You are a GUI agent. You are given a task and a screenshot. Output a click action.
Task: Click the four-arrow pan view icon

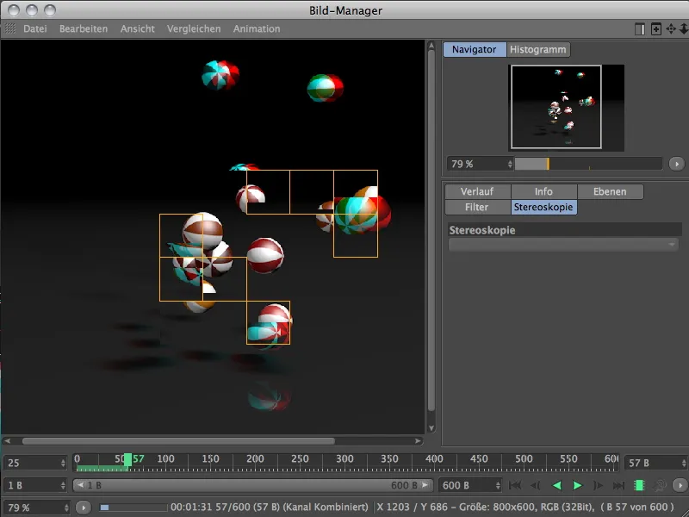(x=671, y=29)
